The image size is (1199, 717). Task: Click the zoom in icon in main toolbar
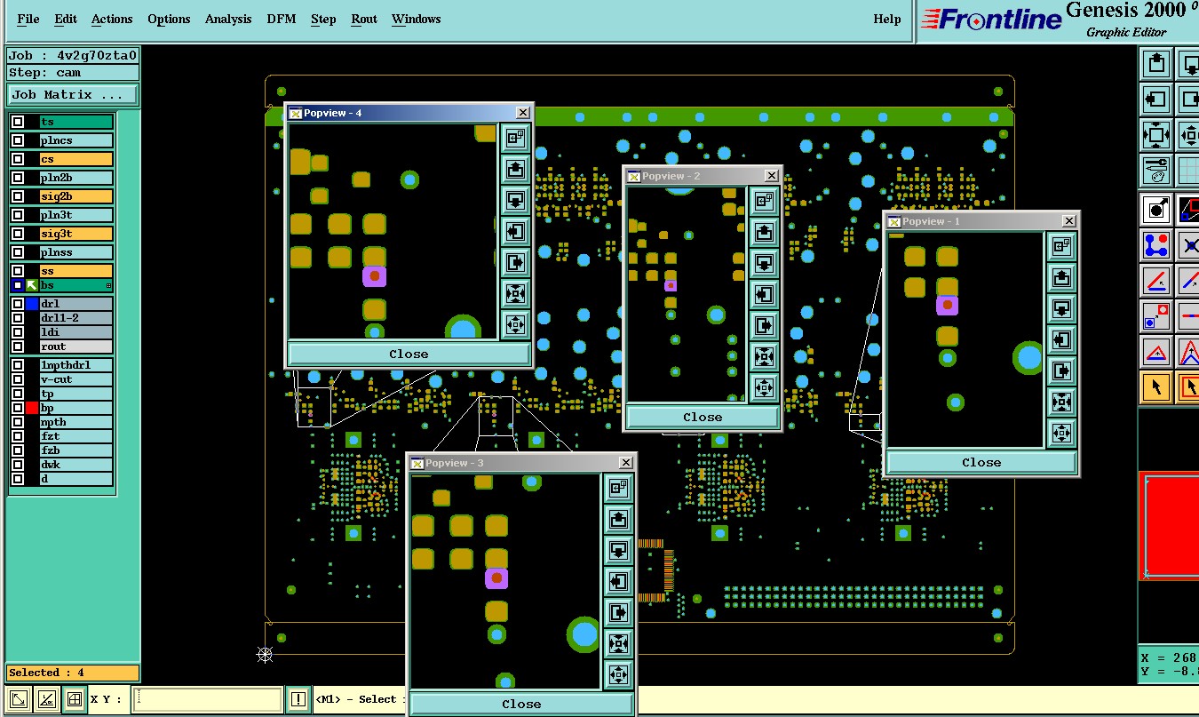point(1155,135)
